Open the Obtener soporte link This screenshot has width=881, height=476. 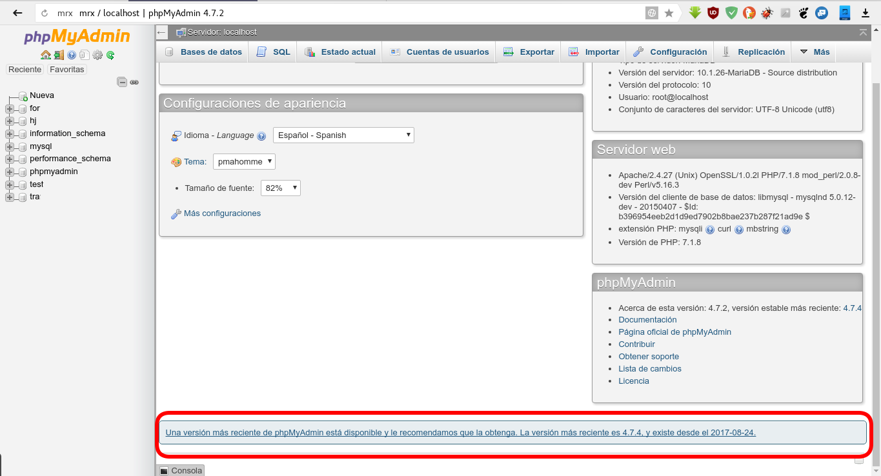[649, 357]
